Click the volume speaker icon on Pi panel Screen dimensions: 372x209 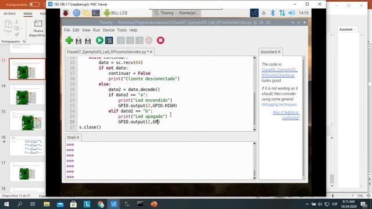292,13
